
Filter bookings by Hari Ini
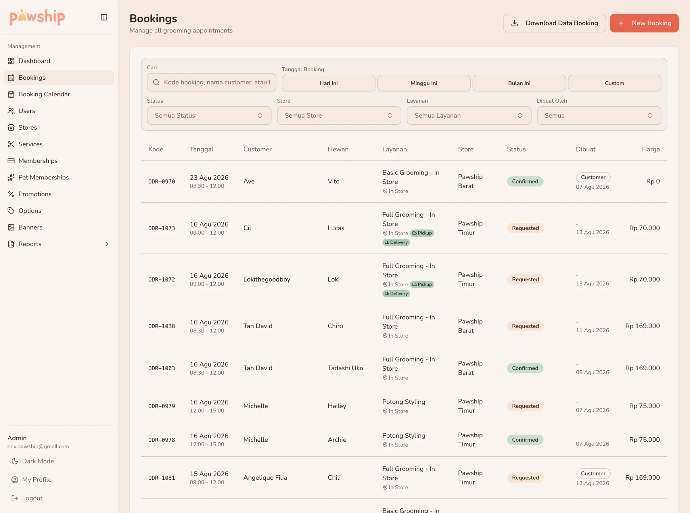click(x=328, y=83)
